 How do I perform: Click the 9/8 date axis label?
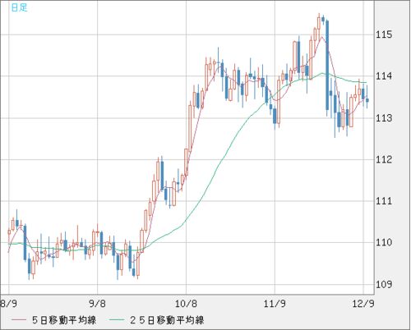tap(97, 304)
